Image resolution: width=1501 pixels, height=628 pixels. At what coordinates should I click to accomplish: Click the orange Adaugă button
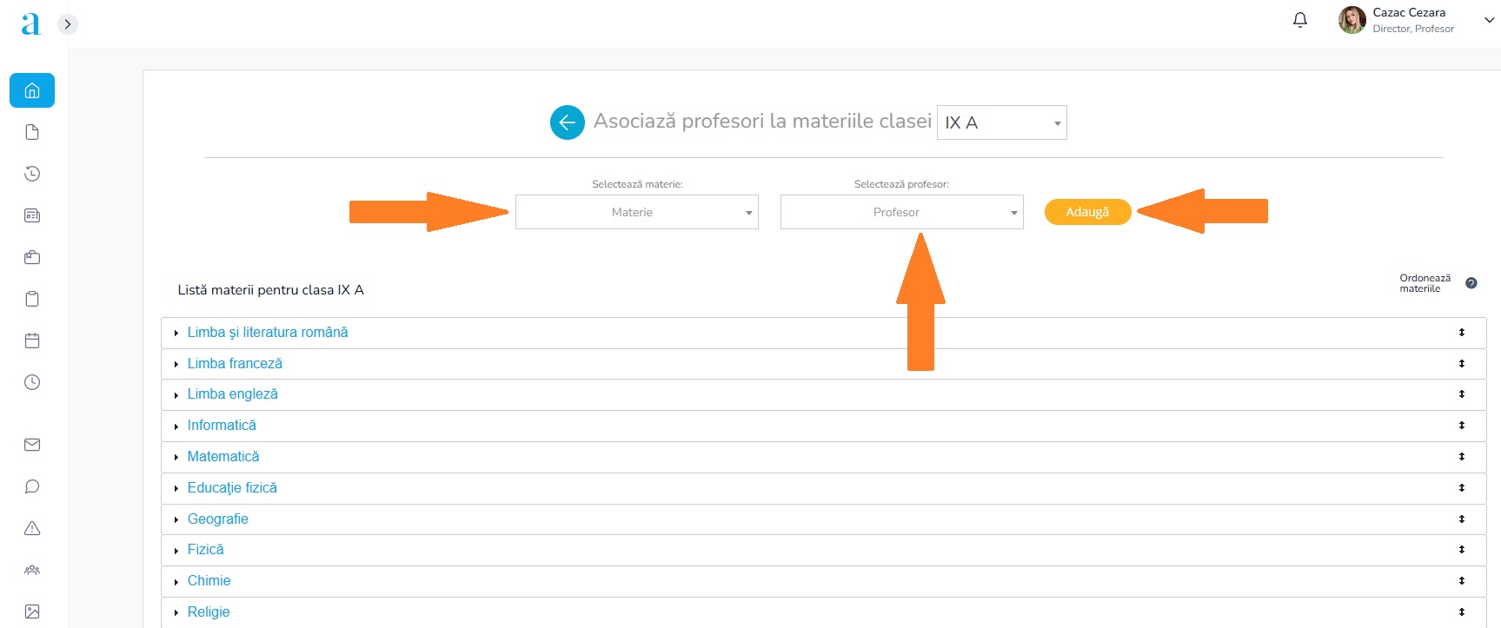coord(1087,212)
